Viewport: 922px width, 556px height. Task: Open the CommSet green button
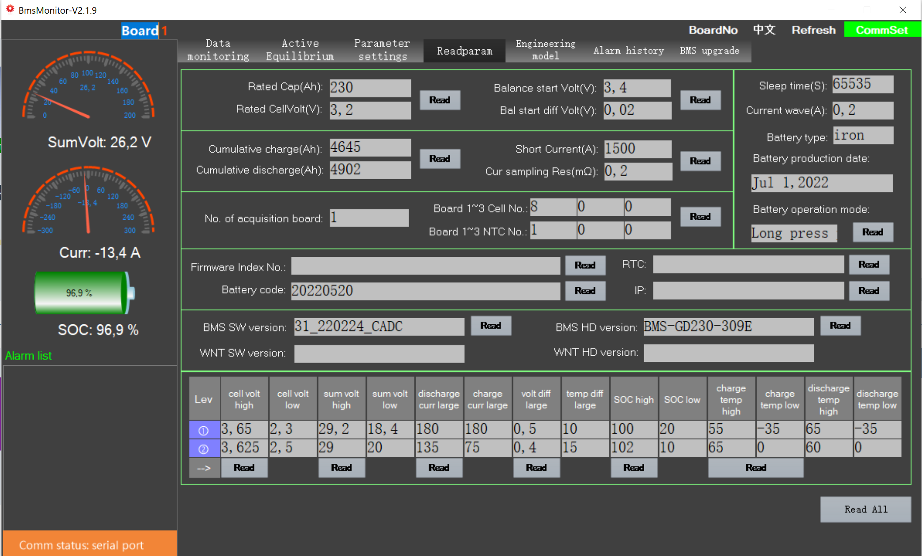[881, 30]
